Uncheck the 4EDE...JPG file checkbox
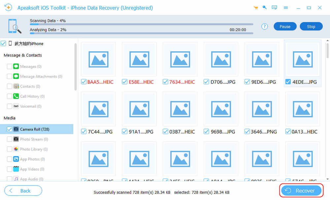 (x=288, y=82)
